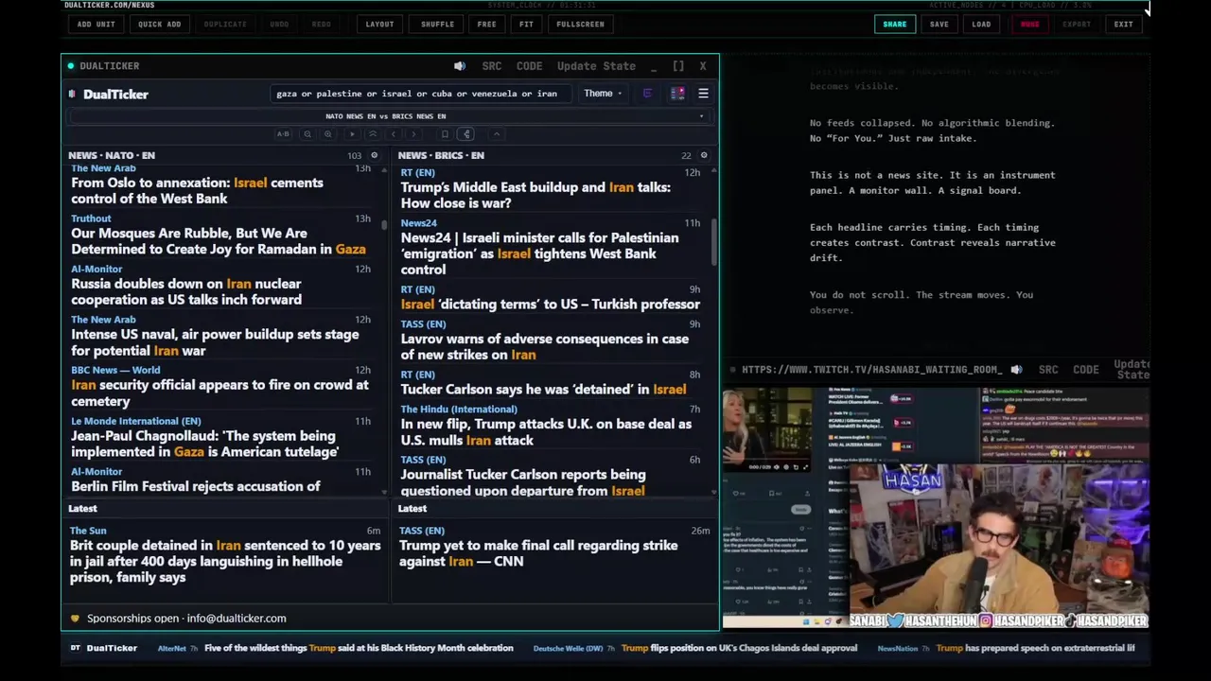Viewport: 1211px width, 681px height.
Task: Open 'Our Mosques Are Rubble' Truthout headline
Action: [219, 241]
